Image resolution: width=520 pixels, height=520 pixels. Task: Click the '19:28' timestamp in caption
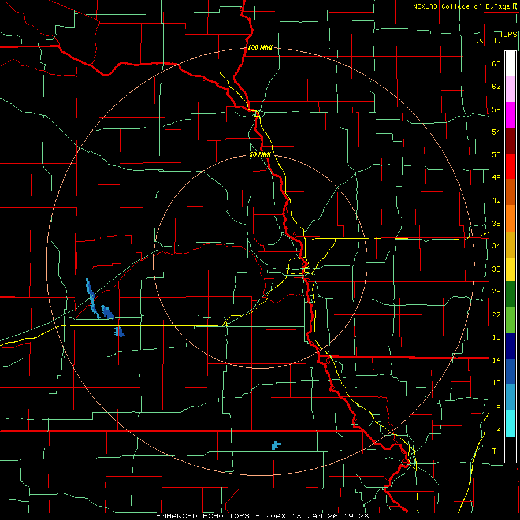[x=357, y=516]
